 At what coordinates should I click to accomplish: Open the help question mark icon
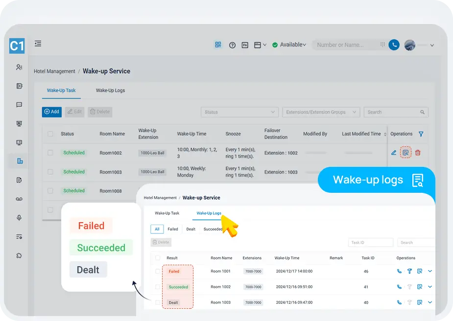pyautogui.click(x=232, y=45)
